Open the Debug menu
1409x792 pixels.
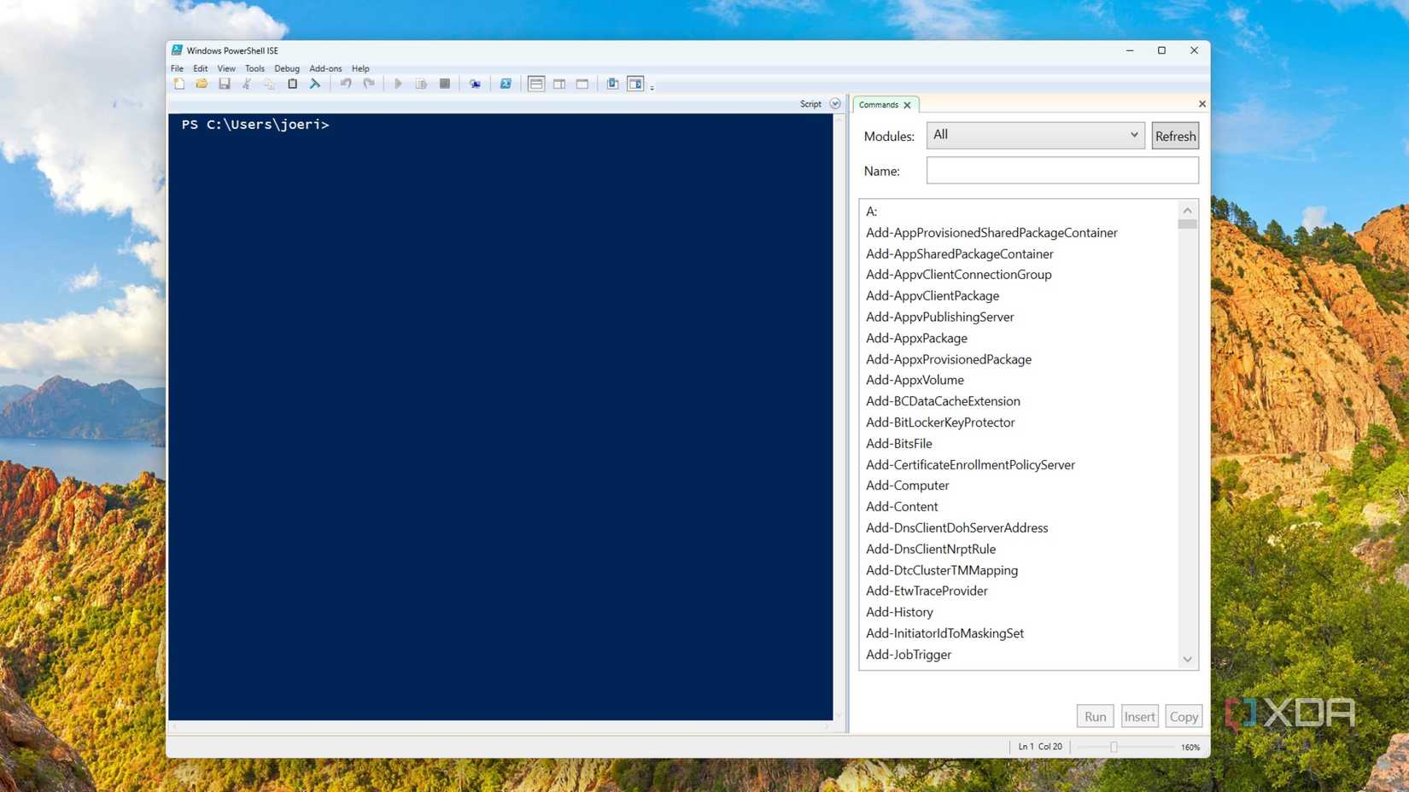(286, 68)
